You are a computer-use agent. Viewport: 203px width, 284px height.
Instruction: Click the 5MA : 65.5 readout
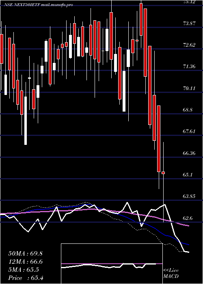click(24, 270)
